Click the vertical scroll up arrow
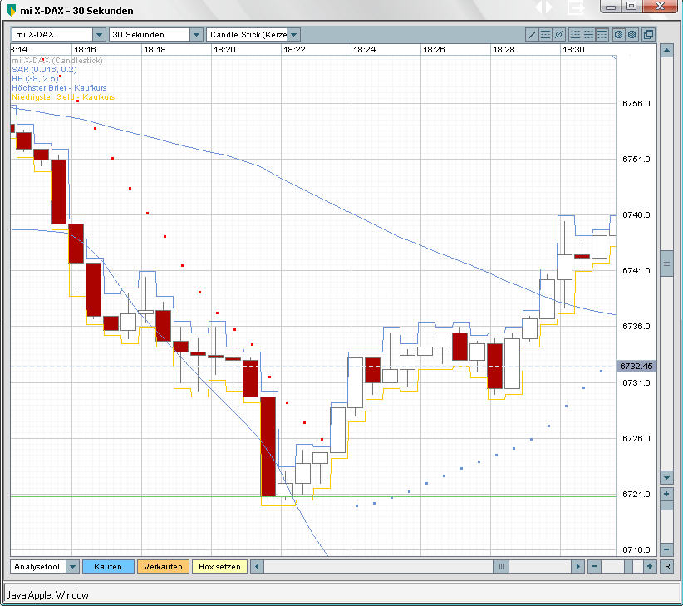Screen dimensions: 683x606 [x=666, y=50]
